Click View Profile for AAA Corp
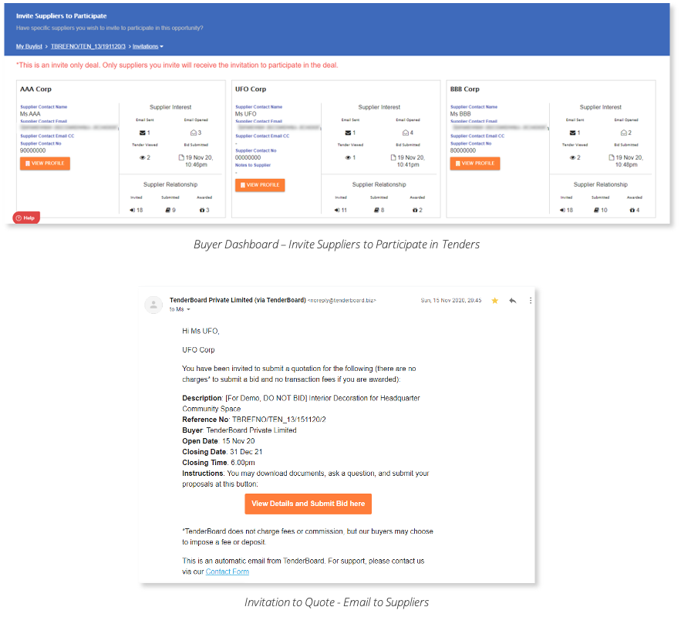 (x=45, y=164)
